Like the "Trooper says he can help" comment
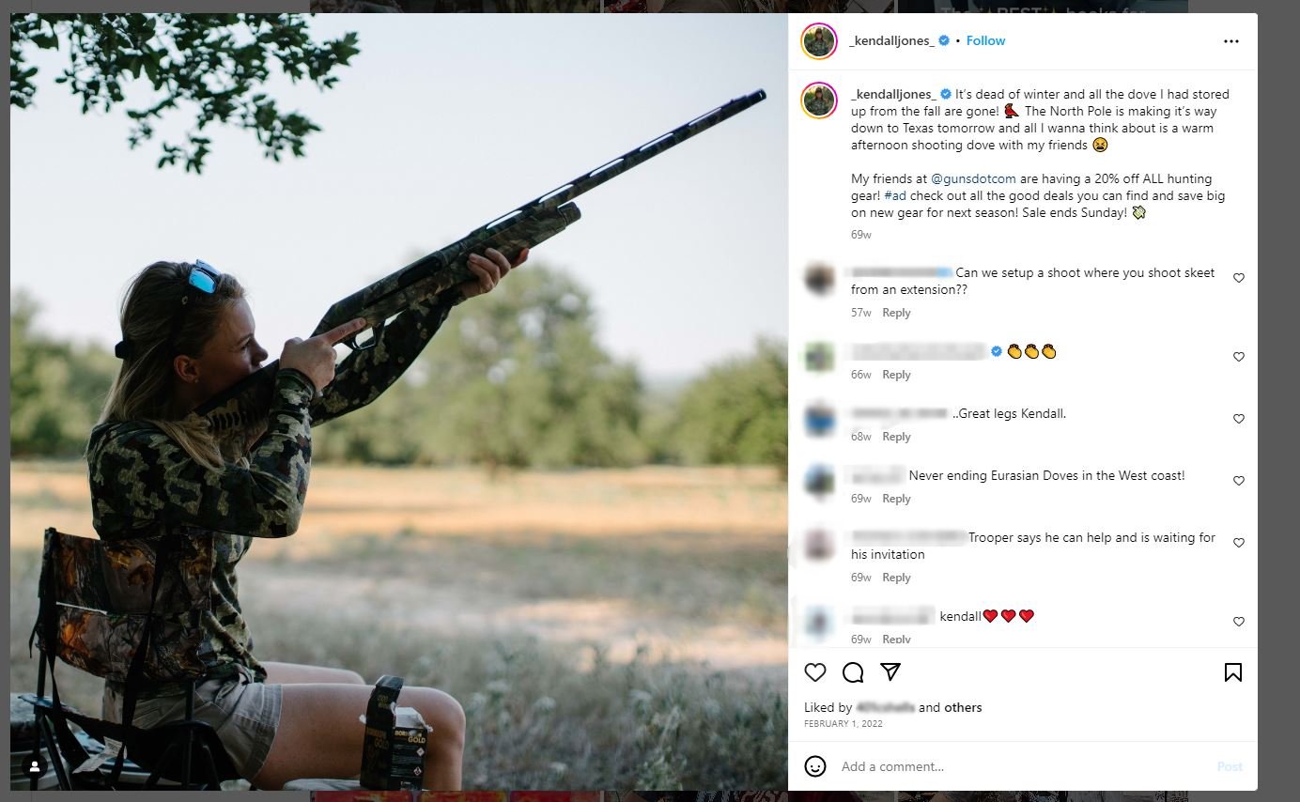This screenshot has width=1300, height=802. coord(1239,543)
